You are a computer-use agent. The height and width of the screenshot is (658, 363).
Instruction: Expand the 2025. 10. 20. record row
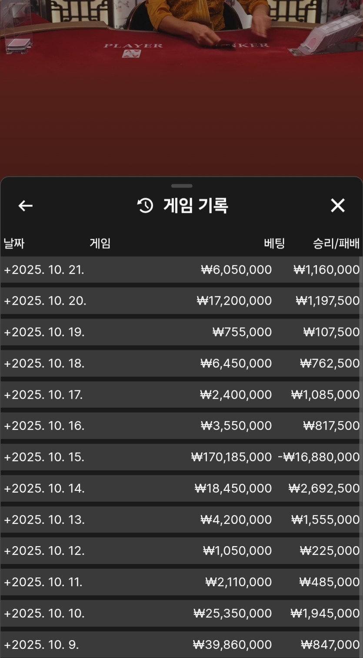45,301
